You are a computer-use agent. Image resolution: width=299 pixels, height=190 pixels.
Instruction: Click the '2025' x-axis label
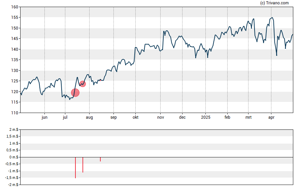pos(205,117)
